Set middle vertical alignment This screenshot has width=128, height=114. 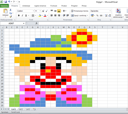[55, 11]
